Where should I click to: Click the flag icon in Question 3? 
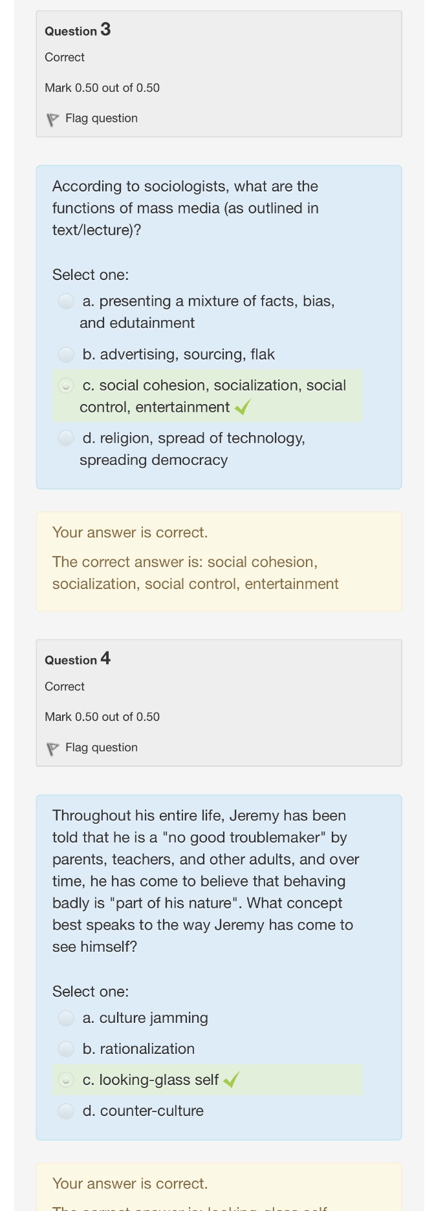[52, 120]
